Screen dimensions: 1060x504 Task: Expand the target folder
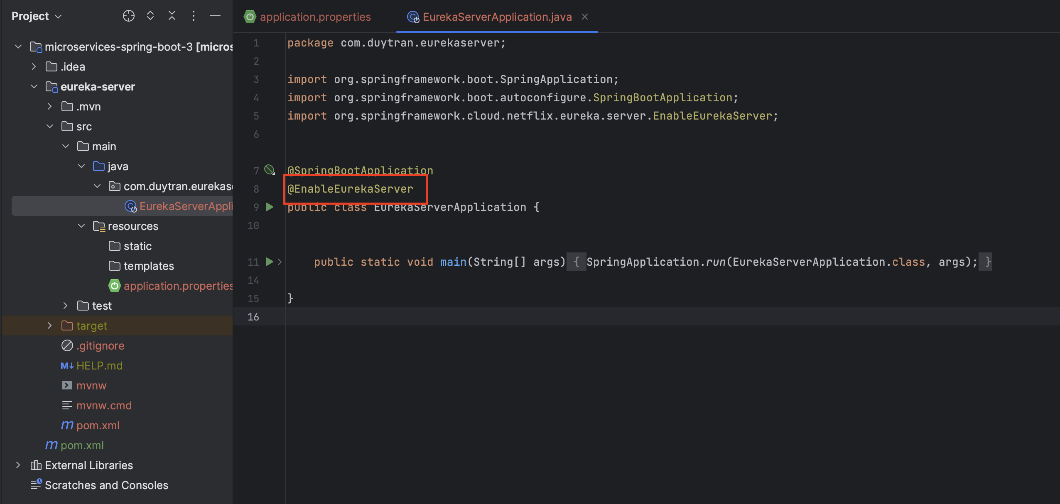tap(50, 325)
